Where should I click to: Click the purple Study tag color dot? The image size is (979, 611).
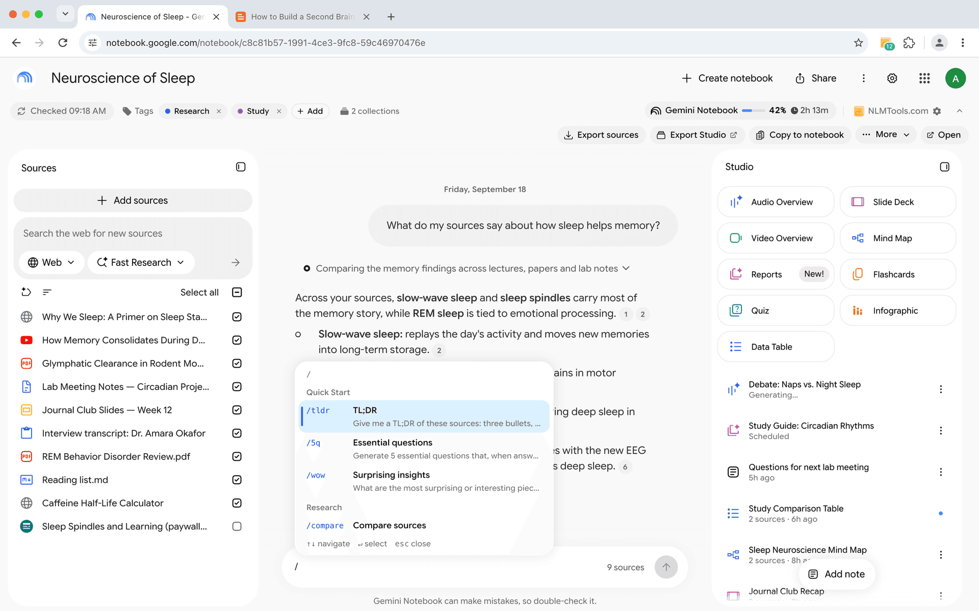click(240, 111)
